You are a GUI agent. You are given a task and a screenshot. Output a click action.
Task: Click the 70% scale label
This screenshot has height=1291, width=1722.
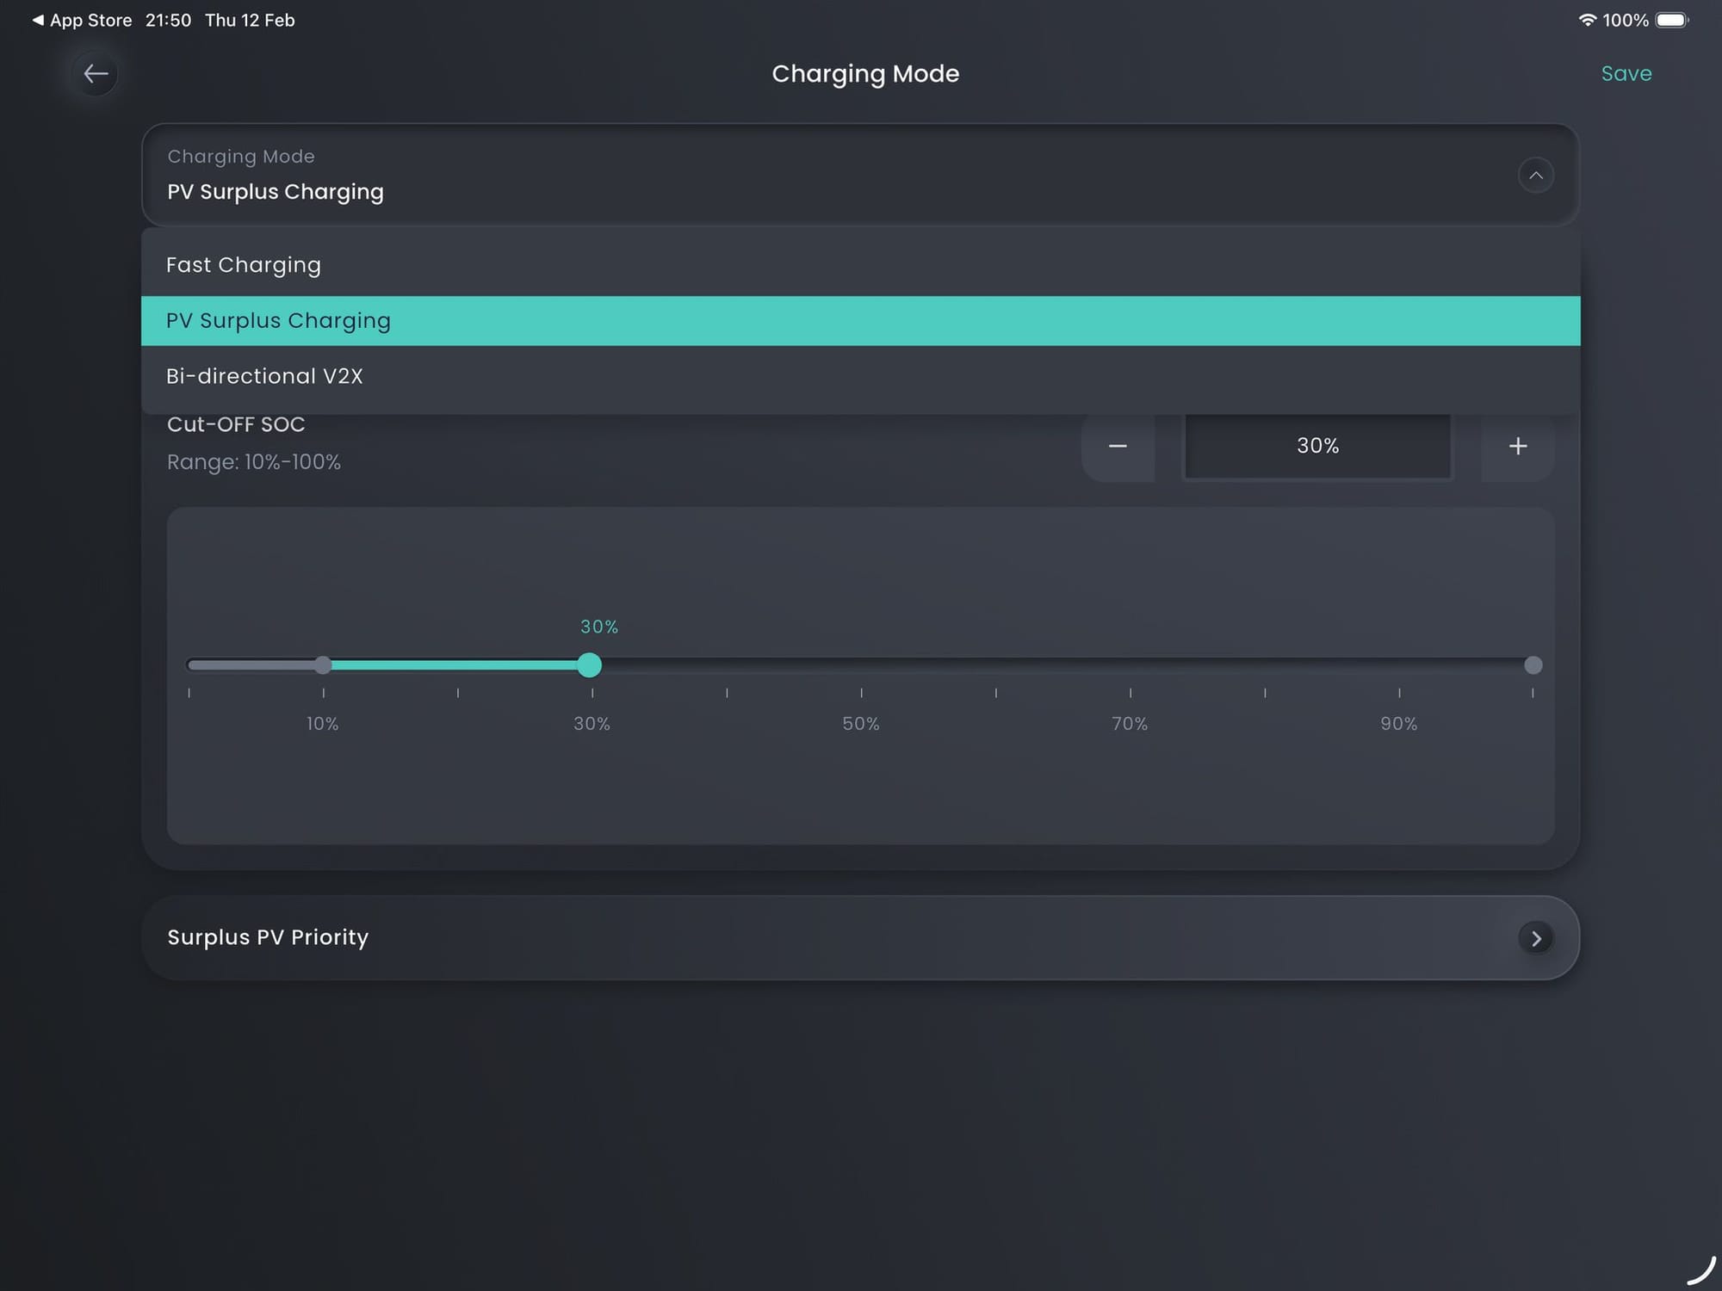coord(1130,724)
